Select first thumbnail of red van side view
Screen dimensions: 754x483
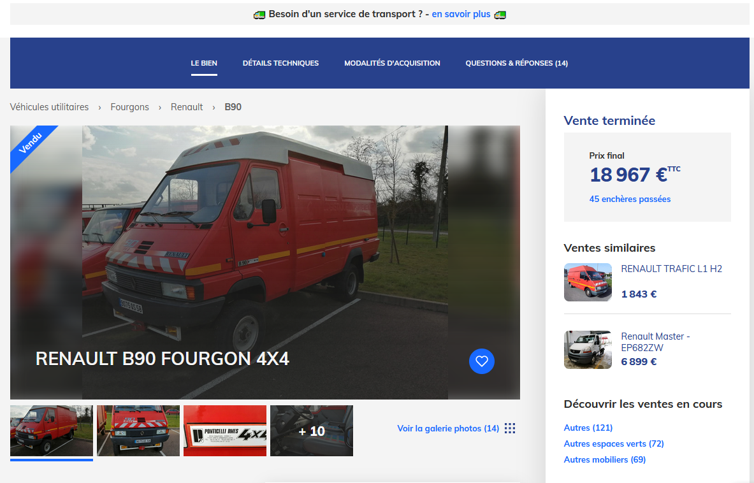click(52, 430)
